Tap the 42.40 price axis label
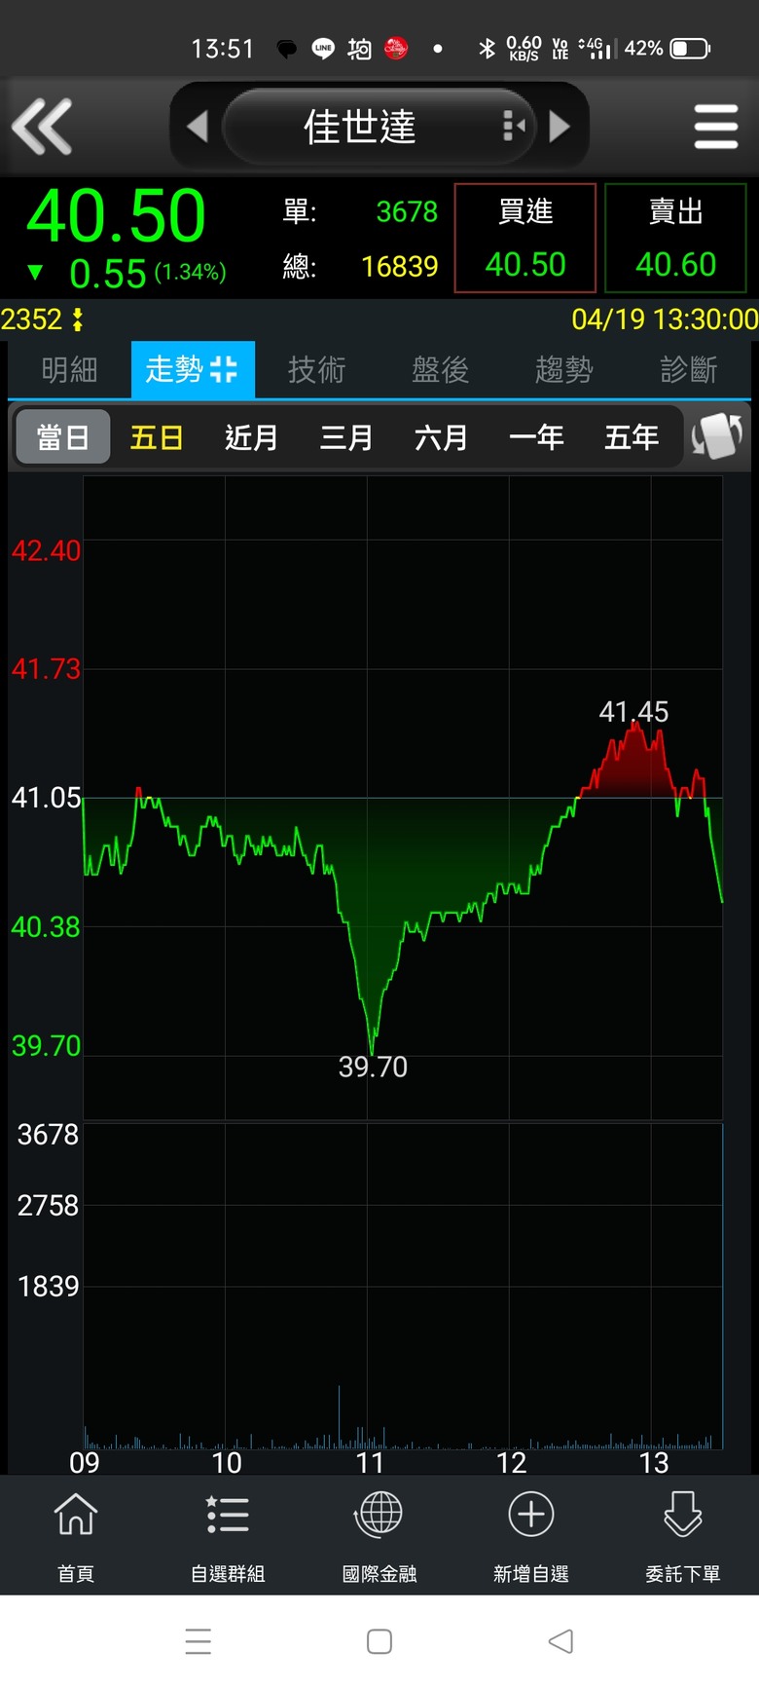 (x=46, y=550)
